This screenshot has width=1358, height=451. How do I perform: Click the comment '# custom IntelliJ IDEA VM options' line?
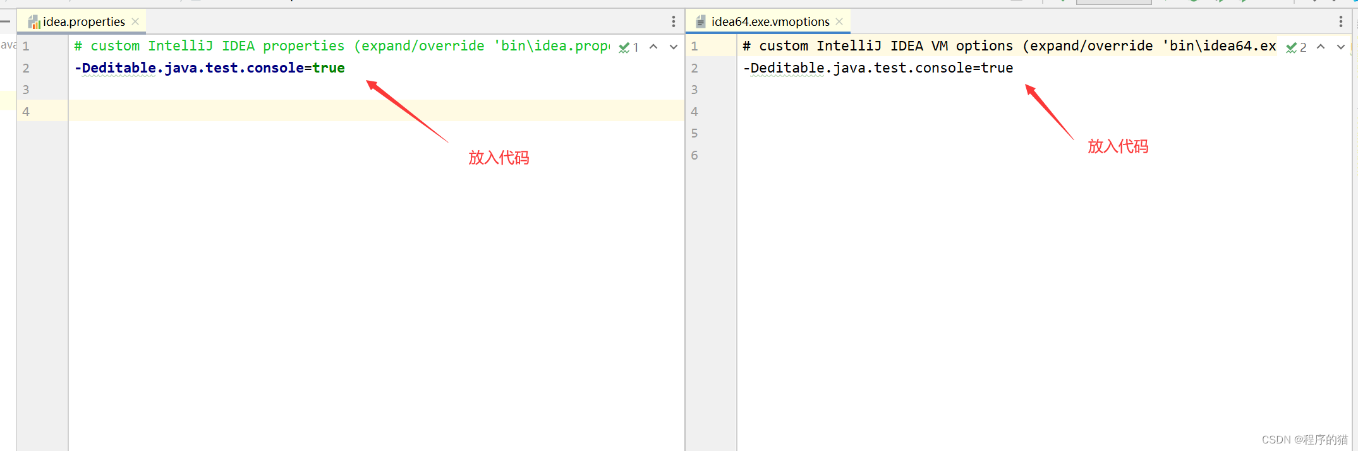(1009, 46)
